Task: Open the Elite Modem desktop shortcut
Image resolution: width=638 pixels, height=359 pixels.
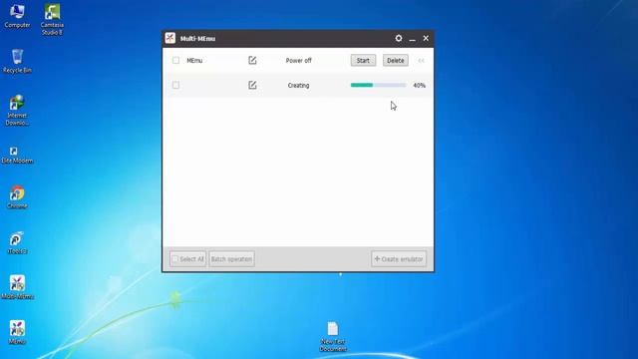Action: click(x=17, y=156)
